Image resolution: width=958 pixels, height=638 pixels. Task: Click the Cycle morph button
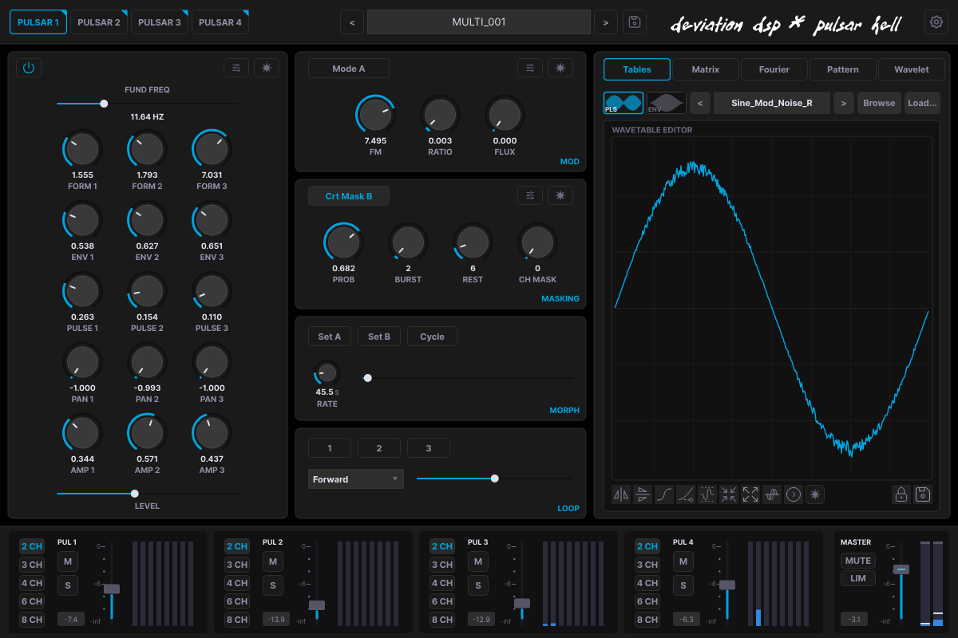[432, 337]
